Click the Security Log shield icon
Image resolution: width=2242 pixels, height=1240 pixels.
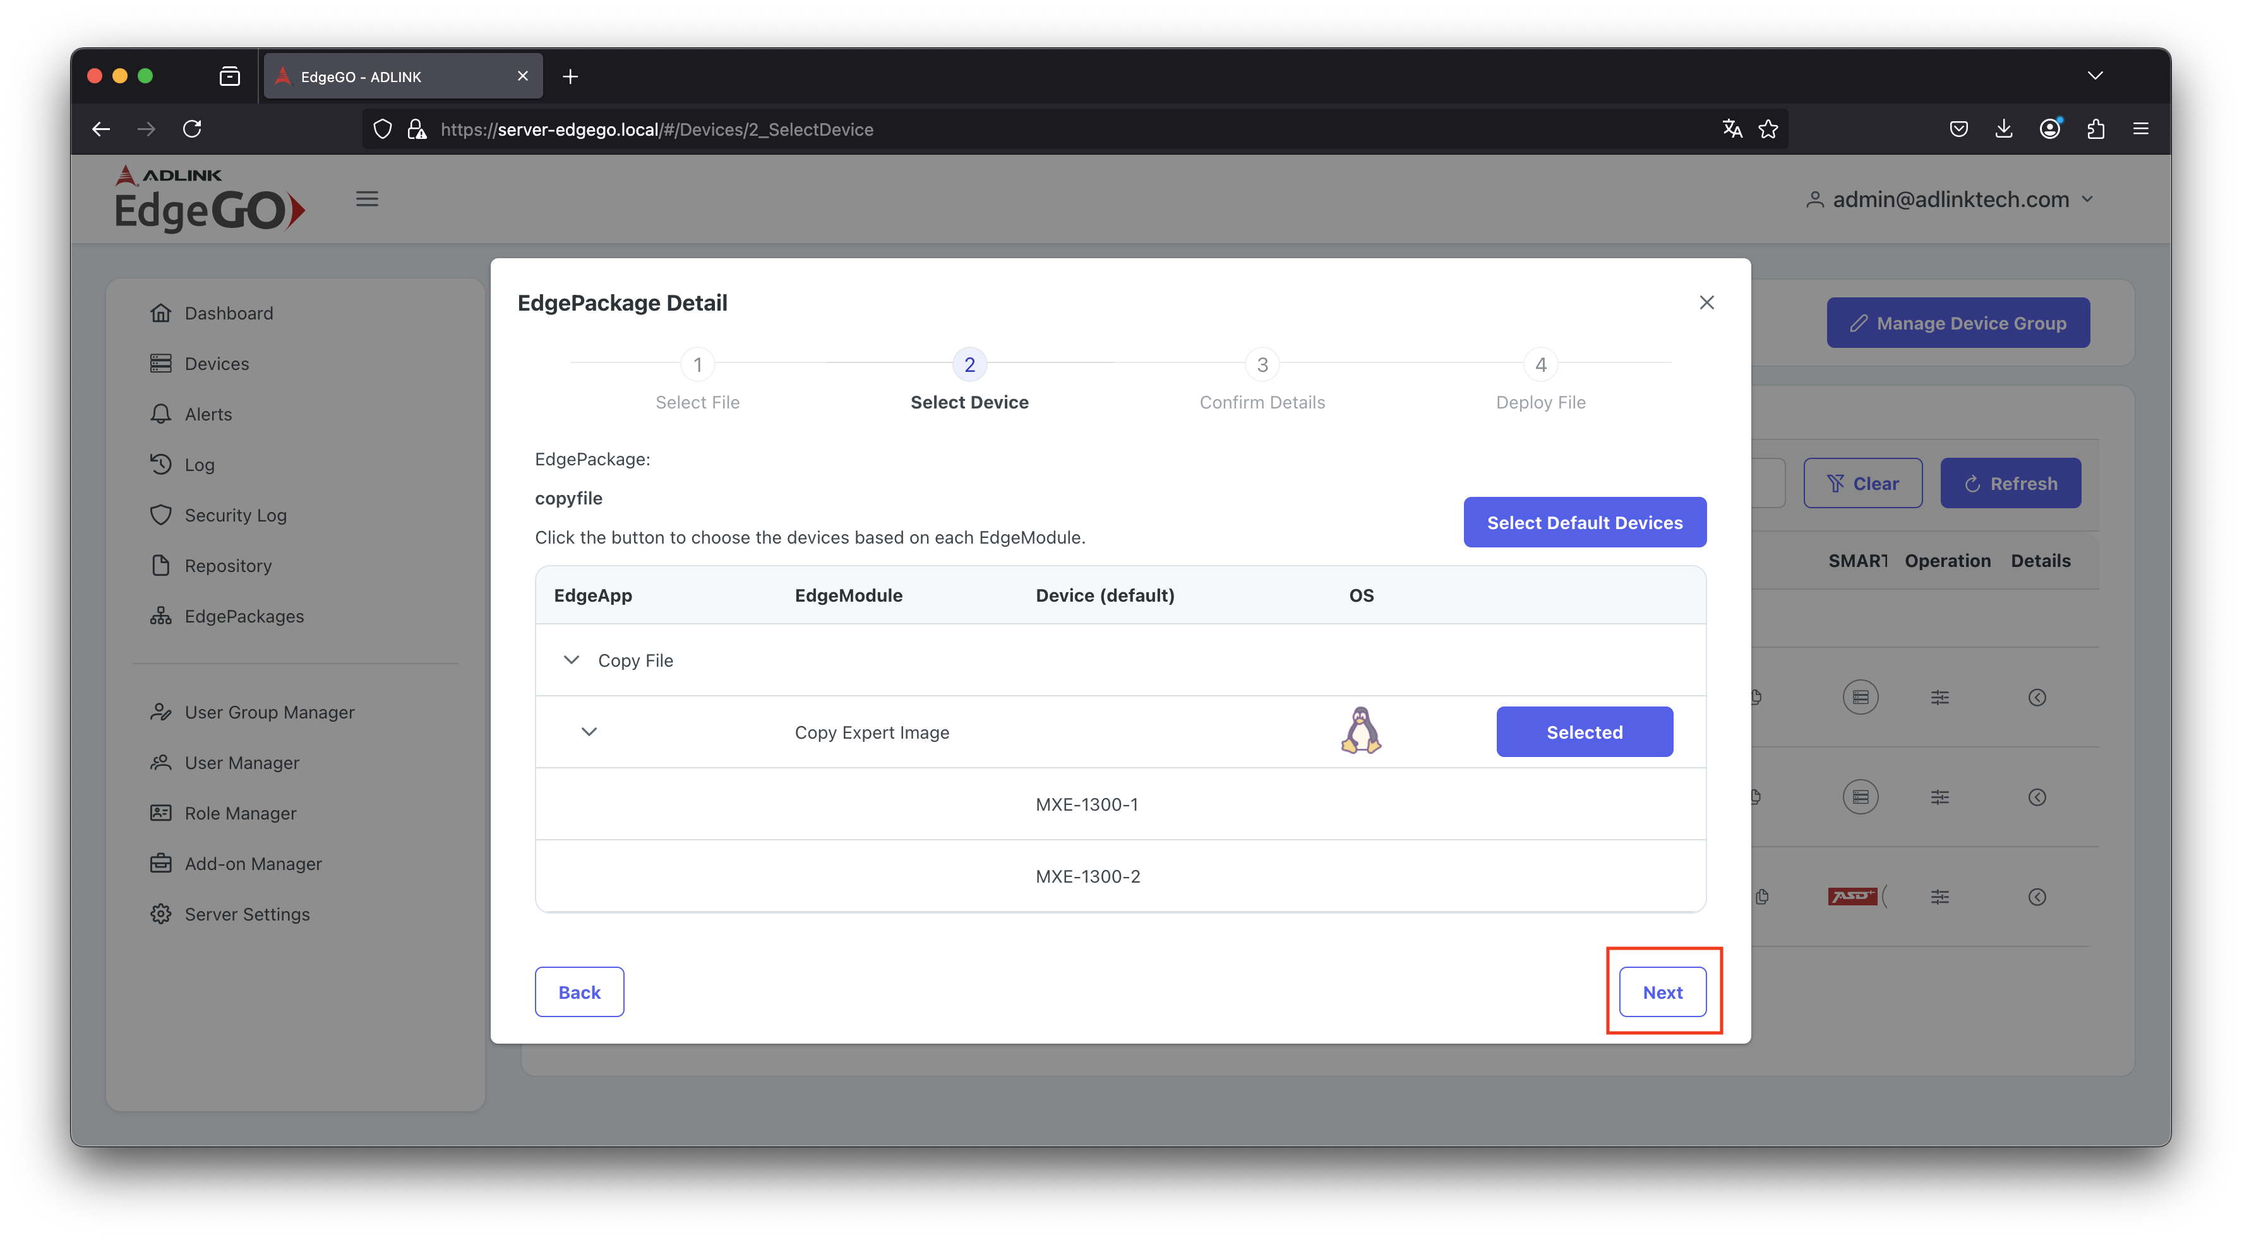click(x=160, y=515)
